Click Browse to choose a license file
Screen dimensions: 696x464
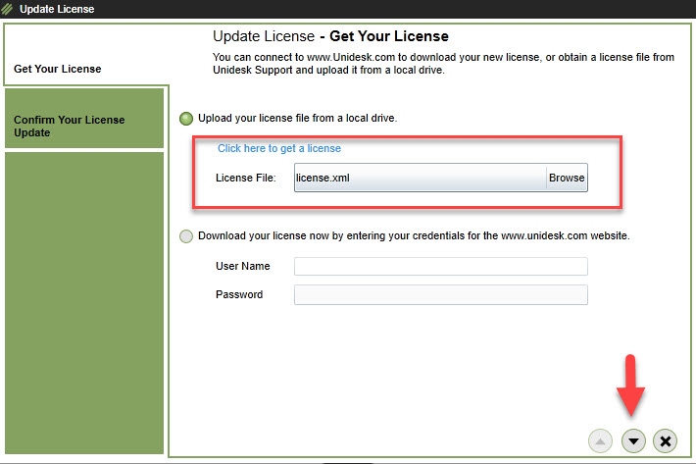(567, 178)
